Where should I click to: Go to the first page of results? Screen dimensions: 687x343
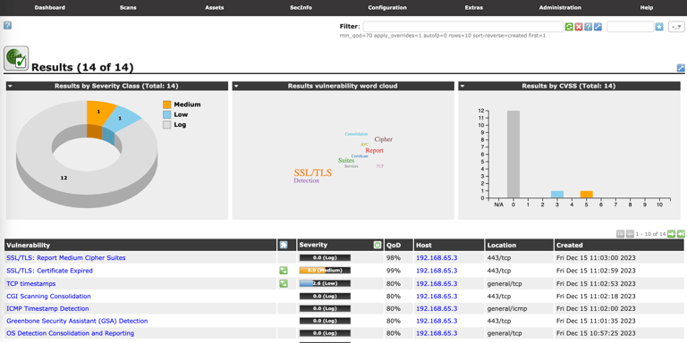[x=621, y=234]
